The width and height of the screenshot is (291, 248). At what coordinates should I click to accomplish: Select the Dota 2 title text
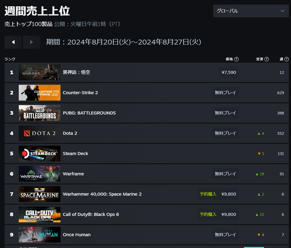[70, 133]
